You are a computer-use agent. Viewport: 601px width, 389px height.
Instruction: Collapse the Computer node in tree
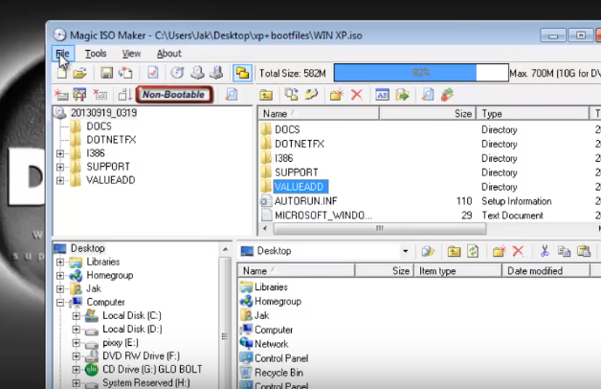(60, 302)
